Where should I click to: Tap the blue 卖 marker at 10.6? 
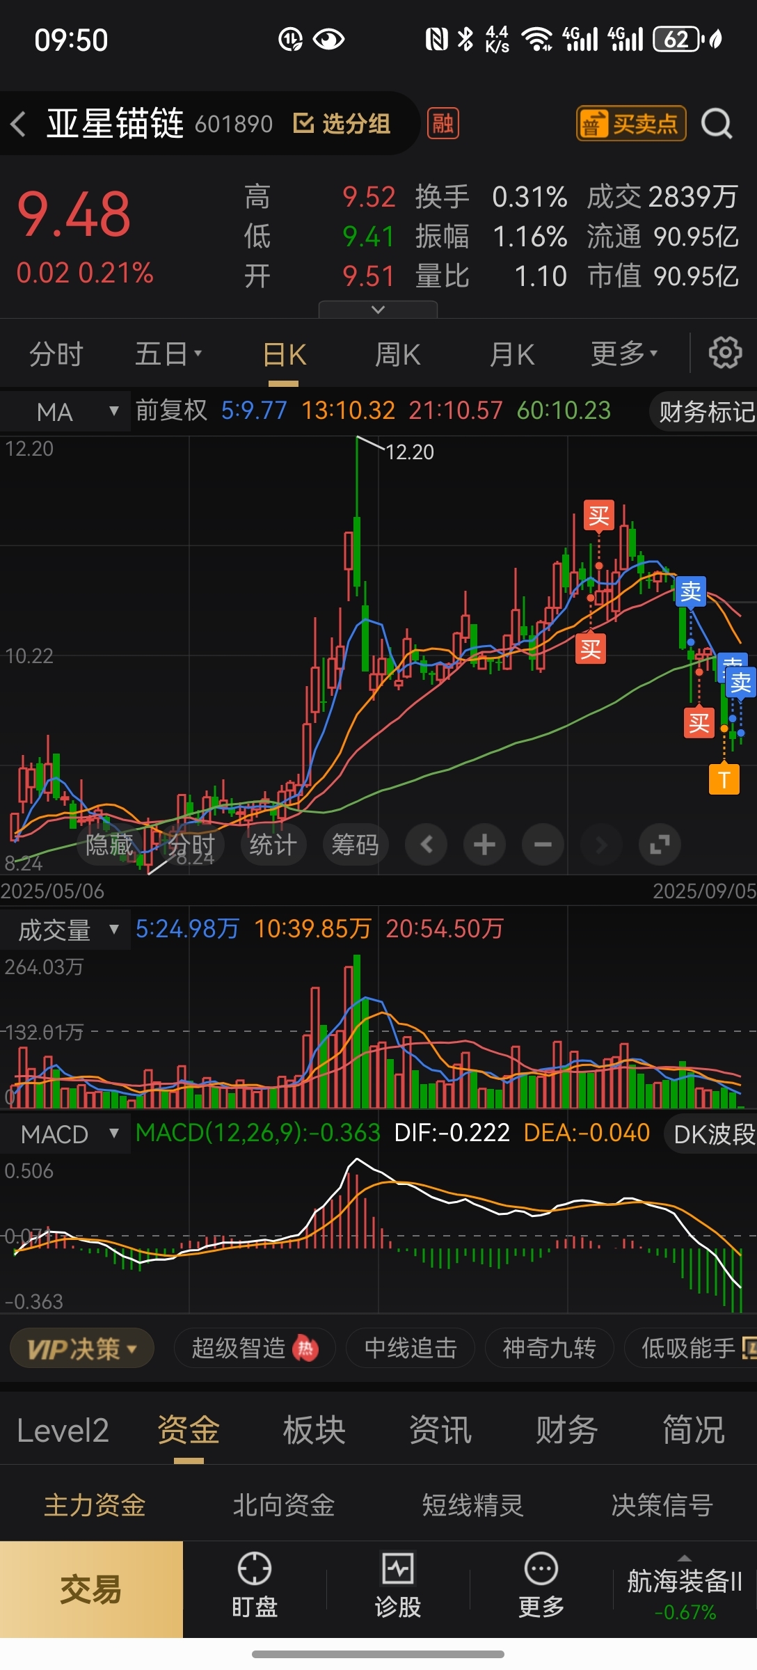[x=691, y=591]
